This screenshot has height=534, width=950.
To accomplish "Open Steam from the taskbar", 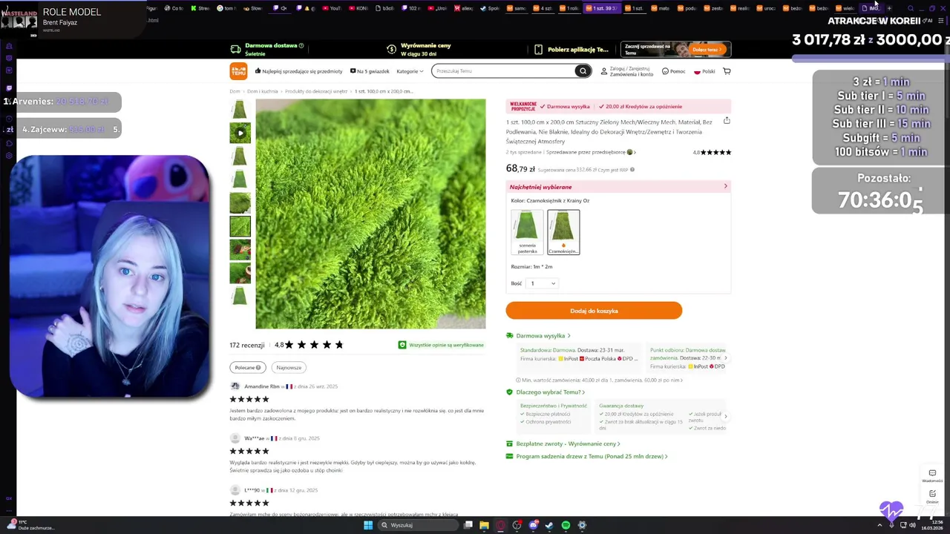I will pos(549,525).
